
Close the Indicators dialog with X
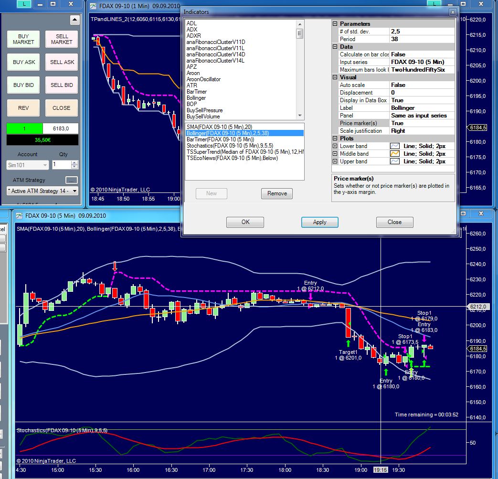point(453,12)
